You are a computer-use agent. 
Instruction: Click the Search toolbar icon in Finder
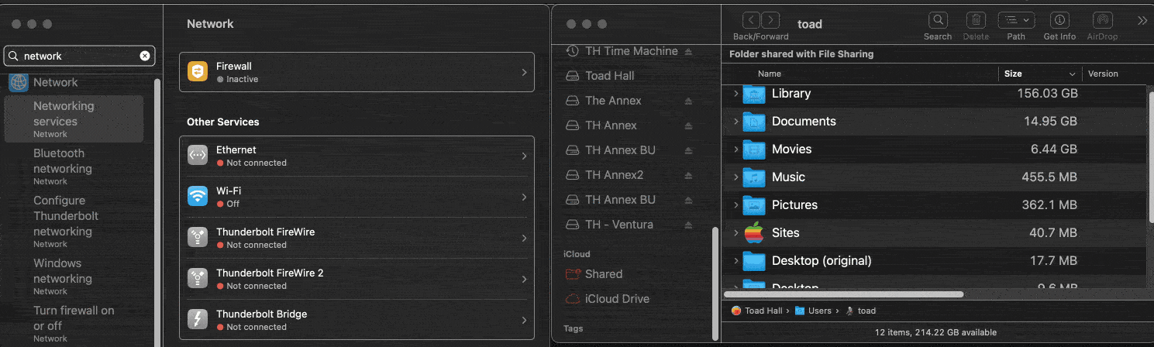click(938, 21)
